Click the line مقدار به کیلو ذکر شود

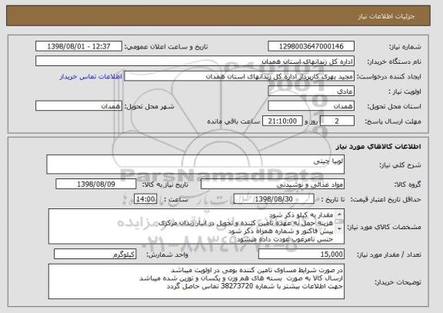pos(301,215)
